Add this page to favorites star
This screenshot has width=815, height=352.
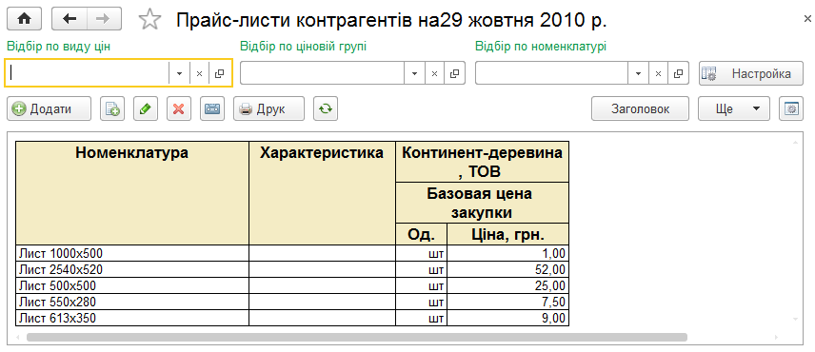click(x=149, y=19)
